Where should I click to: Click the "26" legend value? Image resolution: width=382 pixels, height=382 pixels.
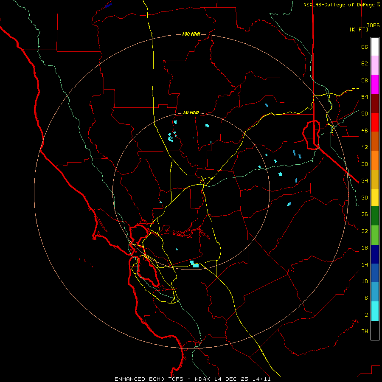pos(365,214)
